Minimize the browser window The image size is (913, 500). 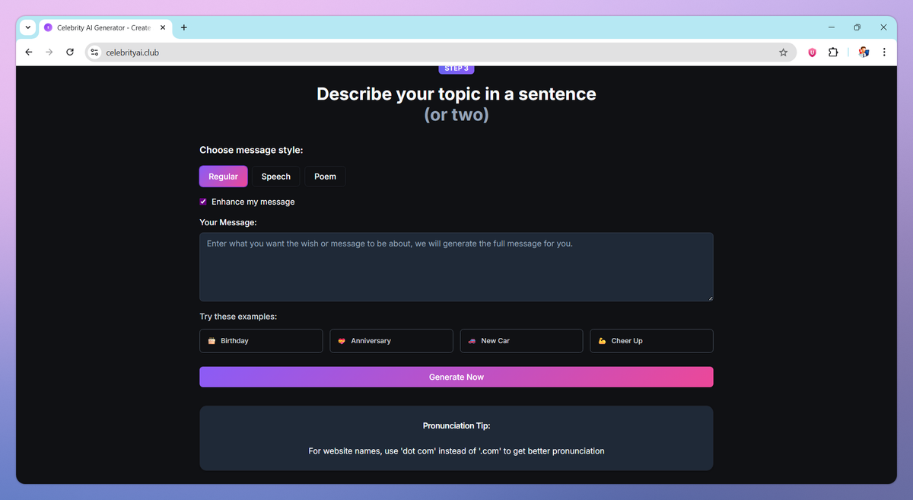(832, 27)
